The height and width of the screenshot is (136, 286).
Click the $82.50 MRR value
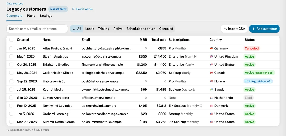tap(141, 73)
